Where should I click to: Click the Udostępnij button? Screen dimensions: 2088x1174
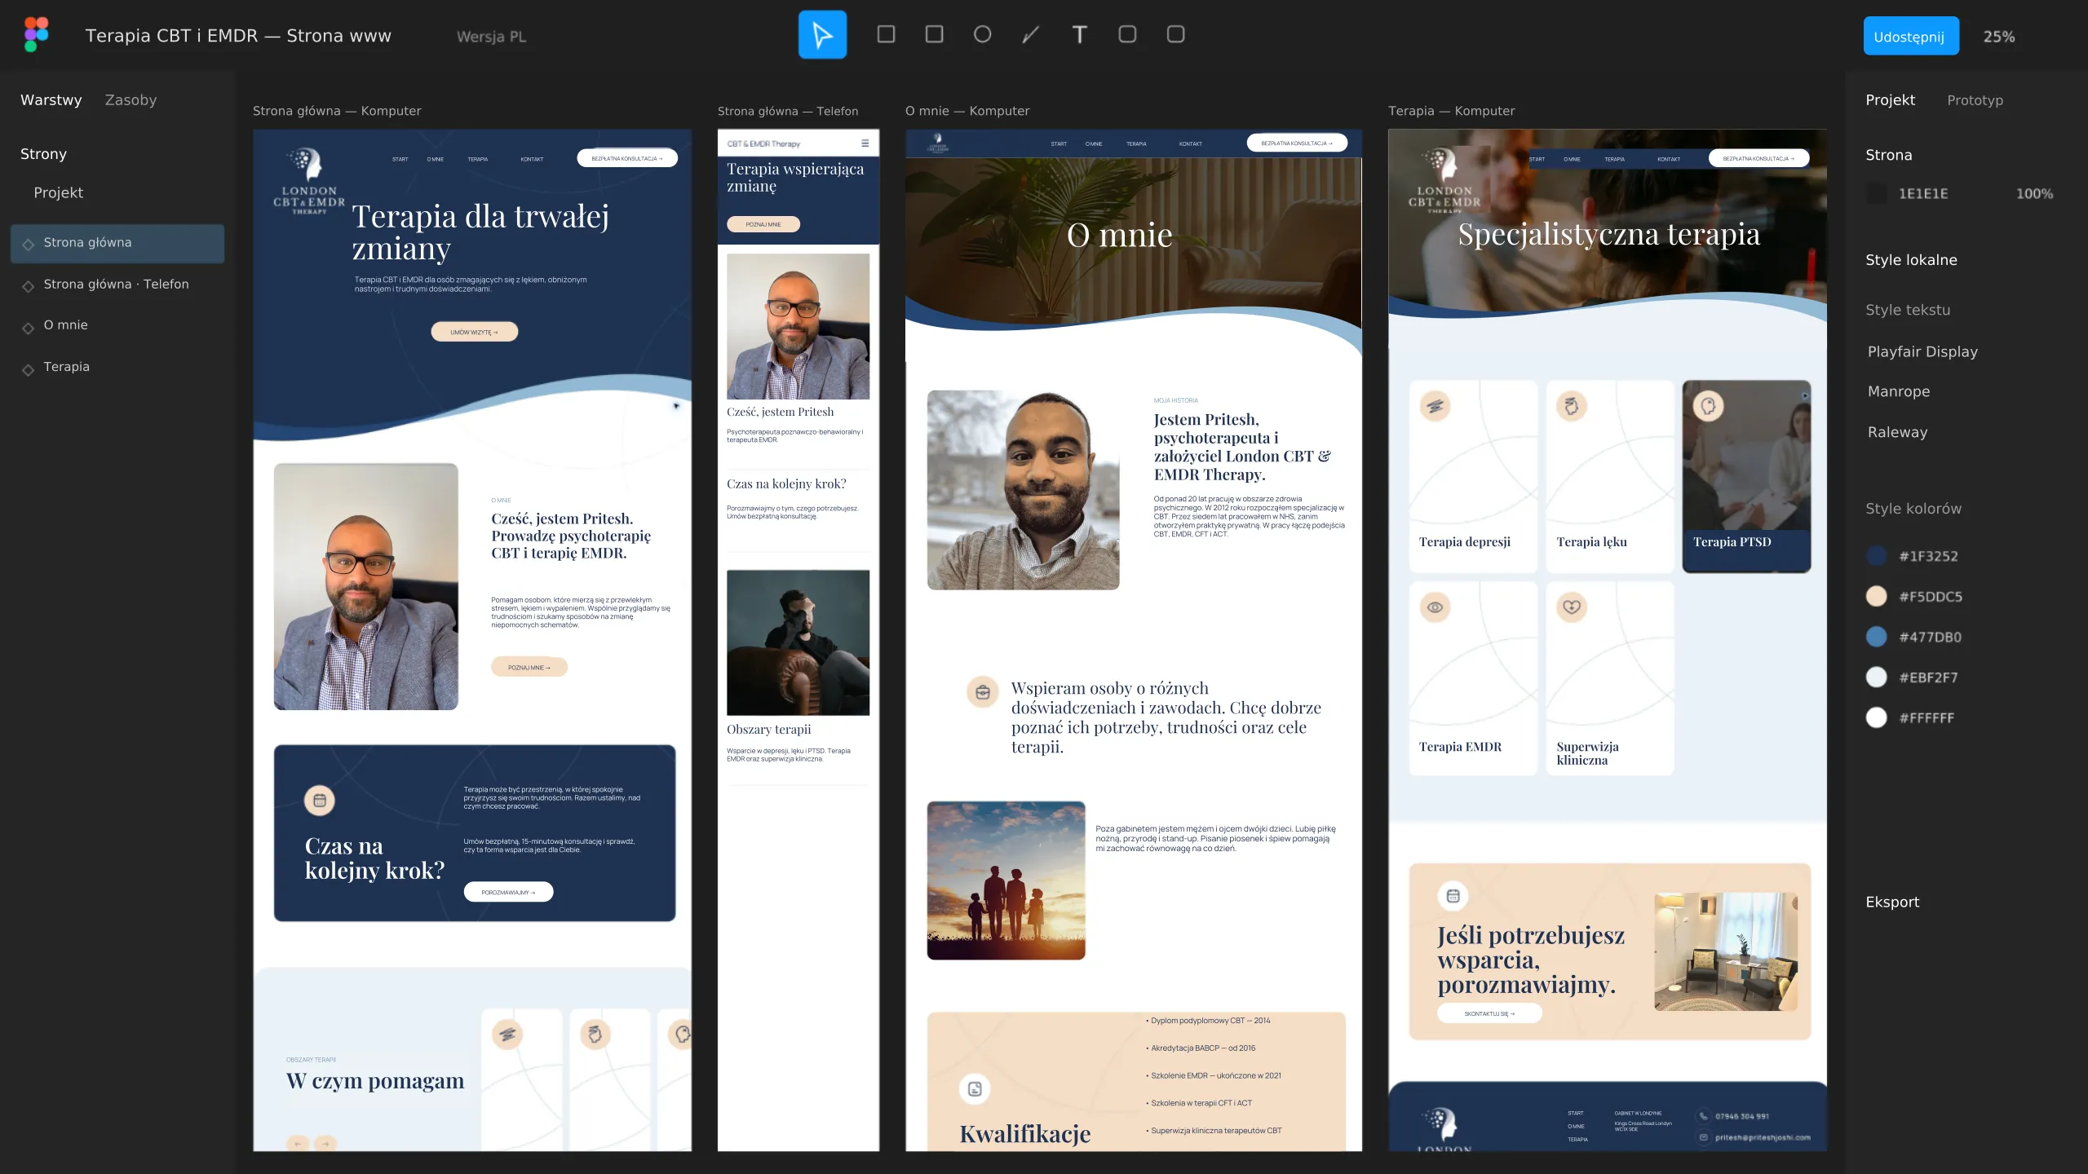(1910, 36)
